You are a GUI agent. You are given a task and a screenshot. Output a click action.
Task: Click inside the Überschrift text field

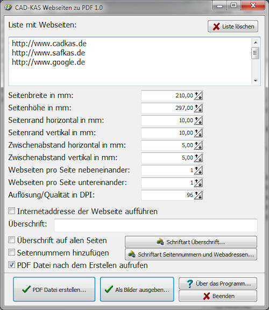pyautogui.click(x=155, y=226)
